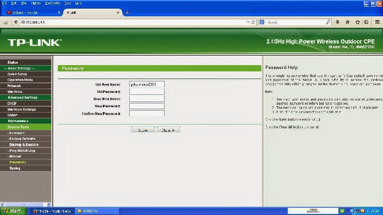Screen dimensions: 383x215
Task: Click the Nero Search taskbar box
Action: click(x=313, y=211)
